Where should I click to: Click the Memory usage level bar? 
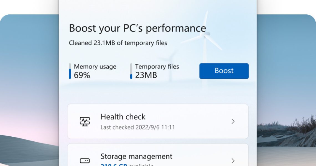(x=70, y=71)
